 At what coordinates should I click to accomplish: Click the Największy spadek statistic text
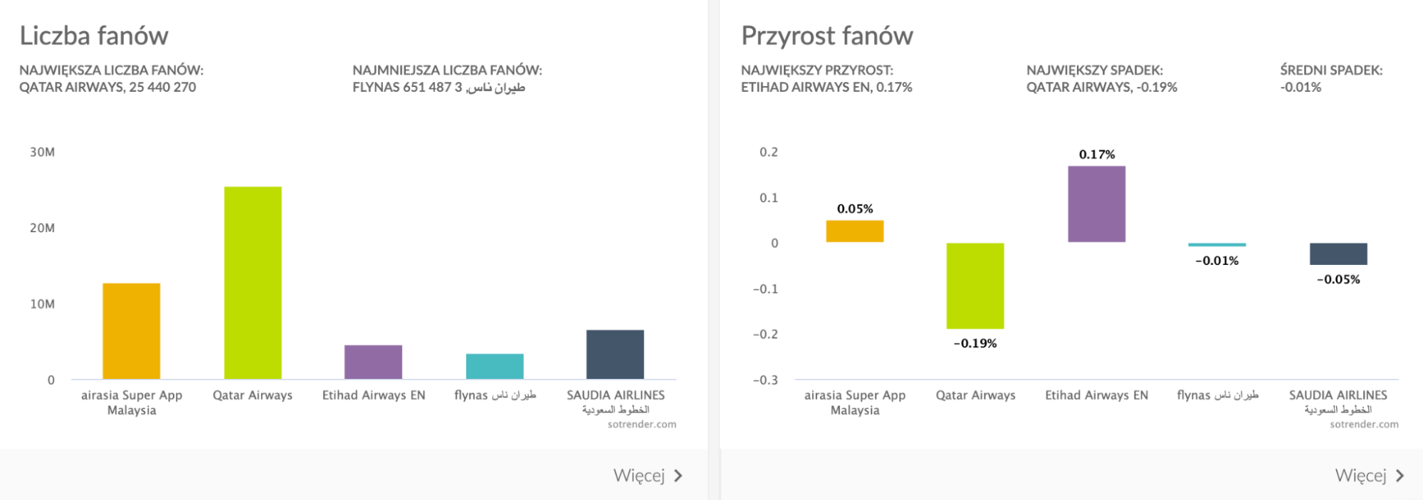1101,79
